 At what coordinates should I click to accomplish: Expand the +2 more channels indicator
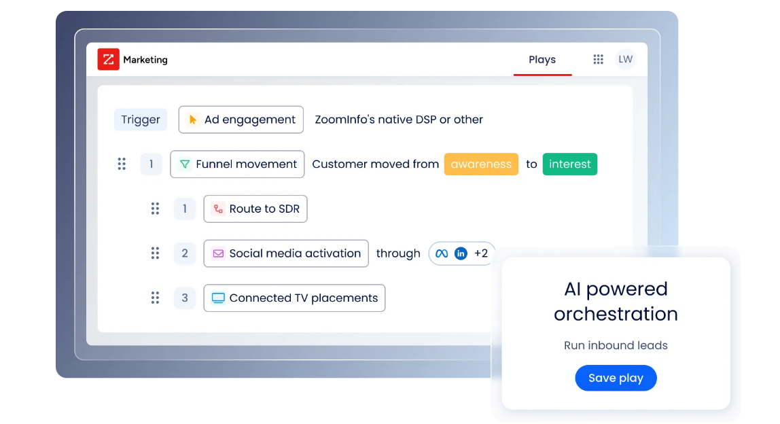coord(481,253)
